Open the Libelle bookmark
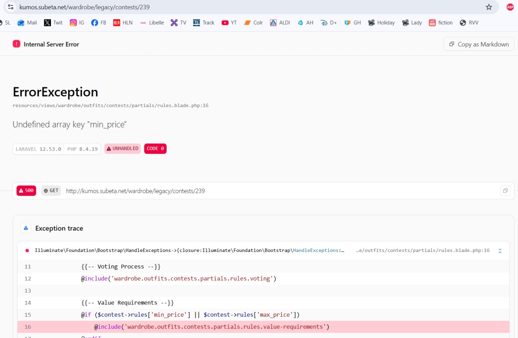 point(152,23)
